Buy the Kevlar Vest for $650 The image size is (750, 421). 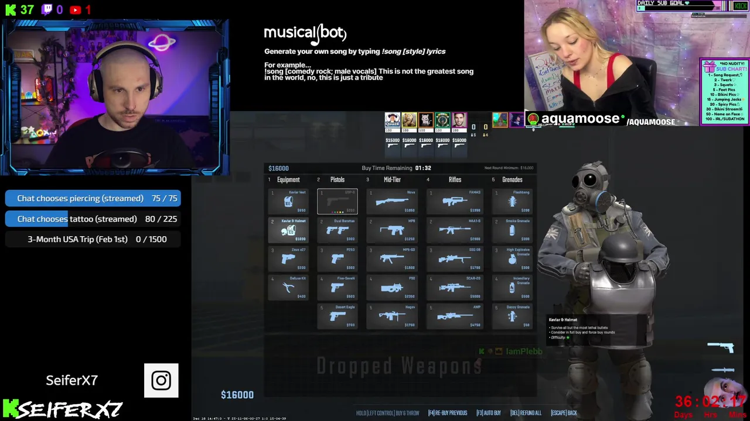(288, 201)
